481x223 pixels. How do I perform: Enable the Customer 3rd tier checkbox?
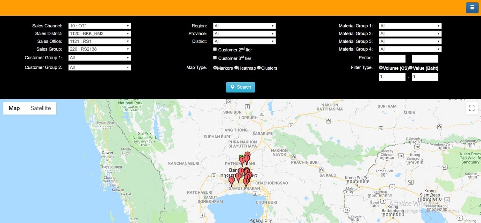tap(215, 58)
